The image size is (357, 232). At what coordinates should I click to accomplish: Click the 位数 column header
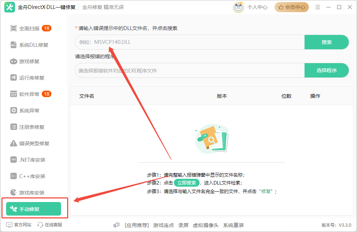click(x=286, y=96)
